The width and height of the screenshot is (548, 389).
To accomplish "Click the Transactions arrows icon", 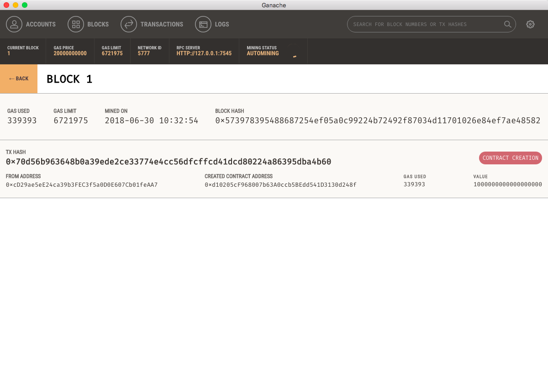I will tap(129, 24).
